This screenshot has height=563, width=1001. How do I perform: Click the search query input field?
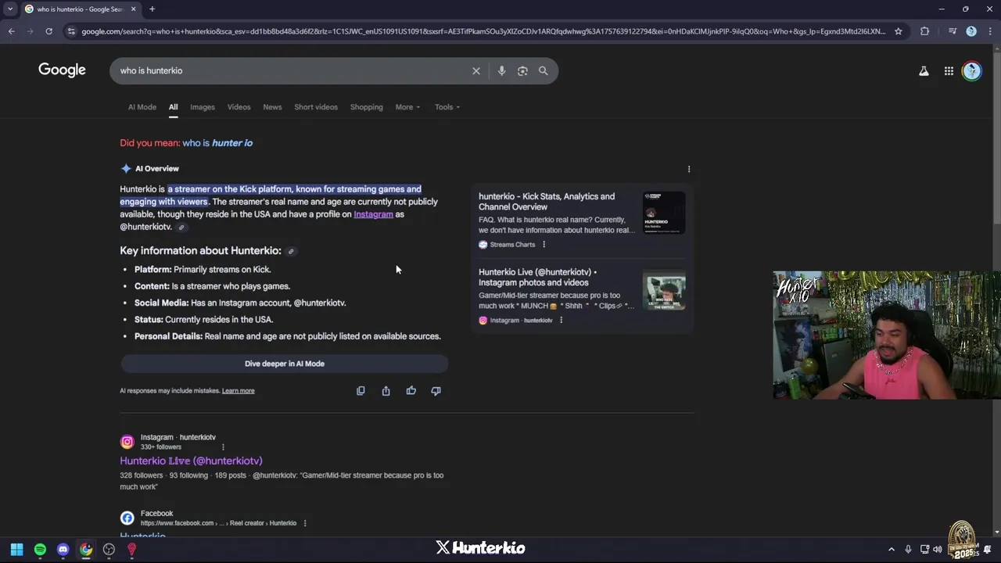(289, 70)
